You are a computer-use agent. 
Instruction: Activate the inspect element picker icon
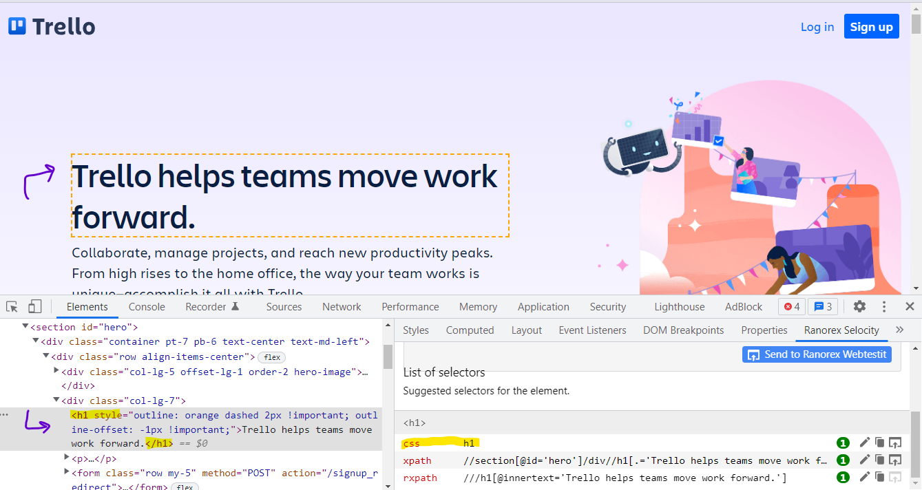[12, 307]
